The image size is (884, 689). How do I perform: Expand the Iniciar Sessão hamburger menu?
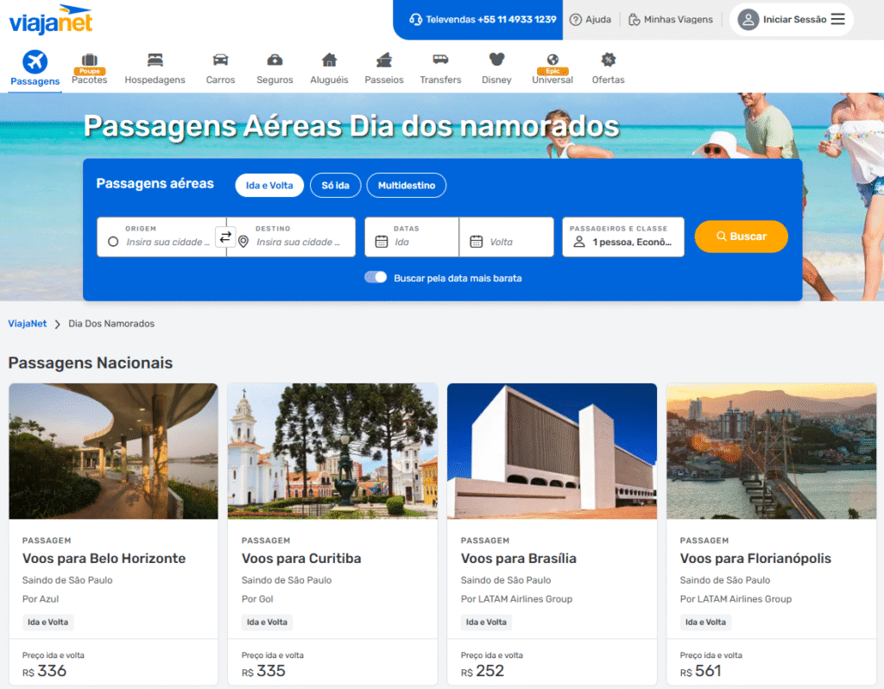click(x=837, y=19)
